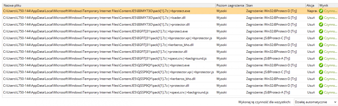The width and height of the screenshot is (338, 106).
Task: Select file path of 8GFITJ31 protector.dll
Action: 95,51
